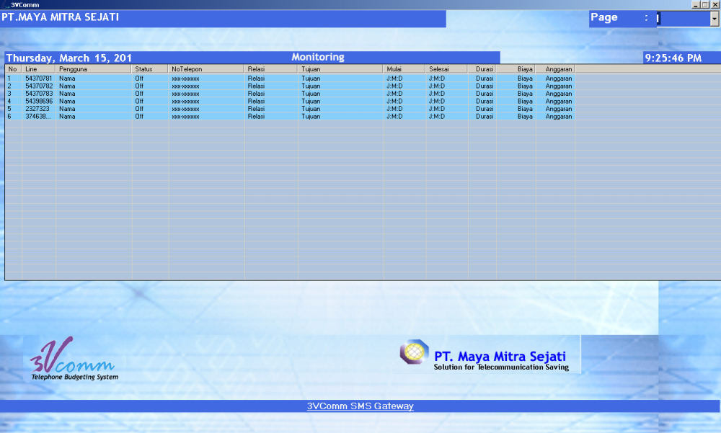Open the Page dropdown arrow
Viewport: 721px width, 433px height.
click(714, 19)
